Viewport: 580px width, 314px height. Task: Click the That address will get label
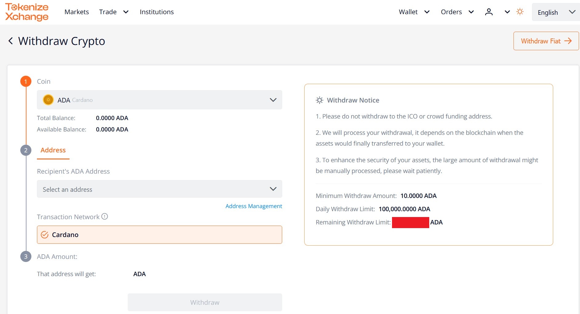click(x=66, y=274)
